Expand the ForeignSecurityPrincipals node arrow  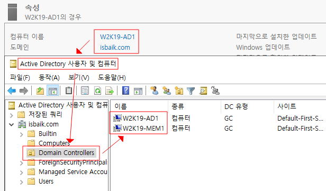point(21,163)
